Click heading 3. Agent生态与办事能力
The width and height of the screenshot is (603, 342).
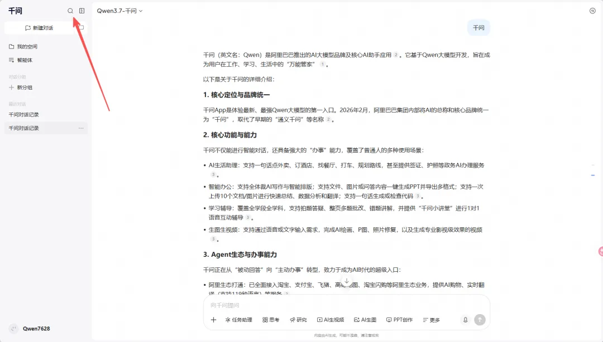240,255
